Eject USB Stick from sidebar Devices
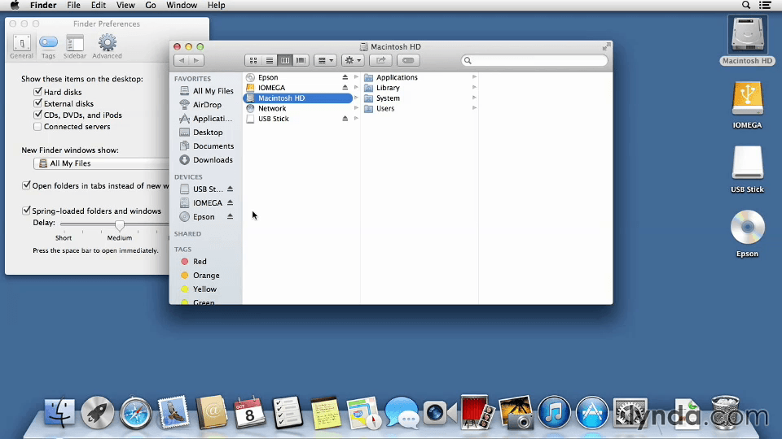The image size is (782, 439). [x=230, y=189]
